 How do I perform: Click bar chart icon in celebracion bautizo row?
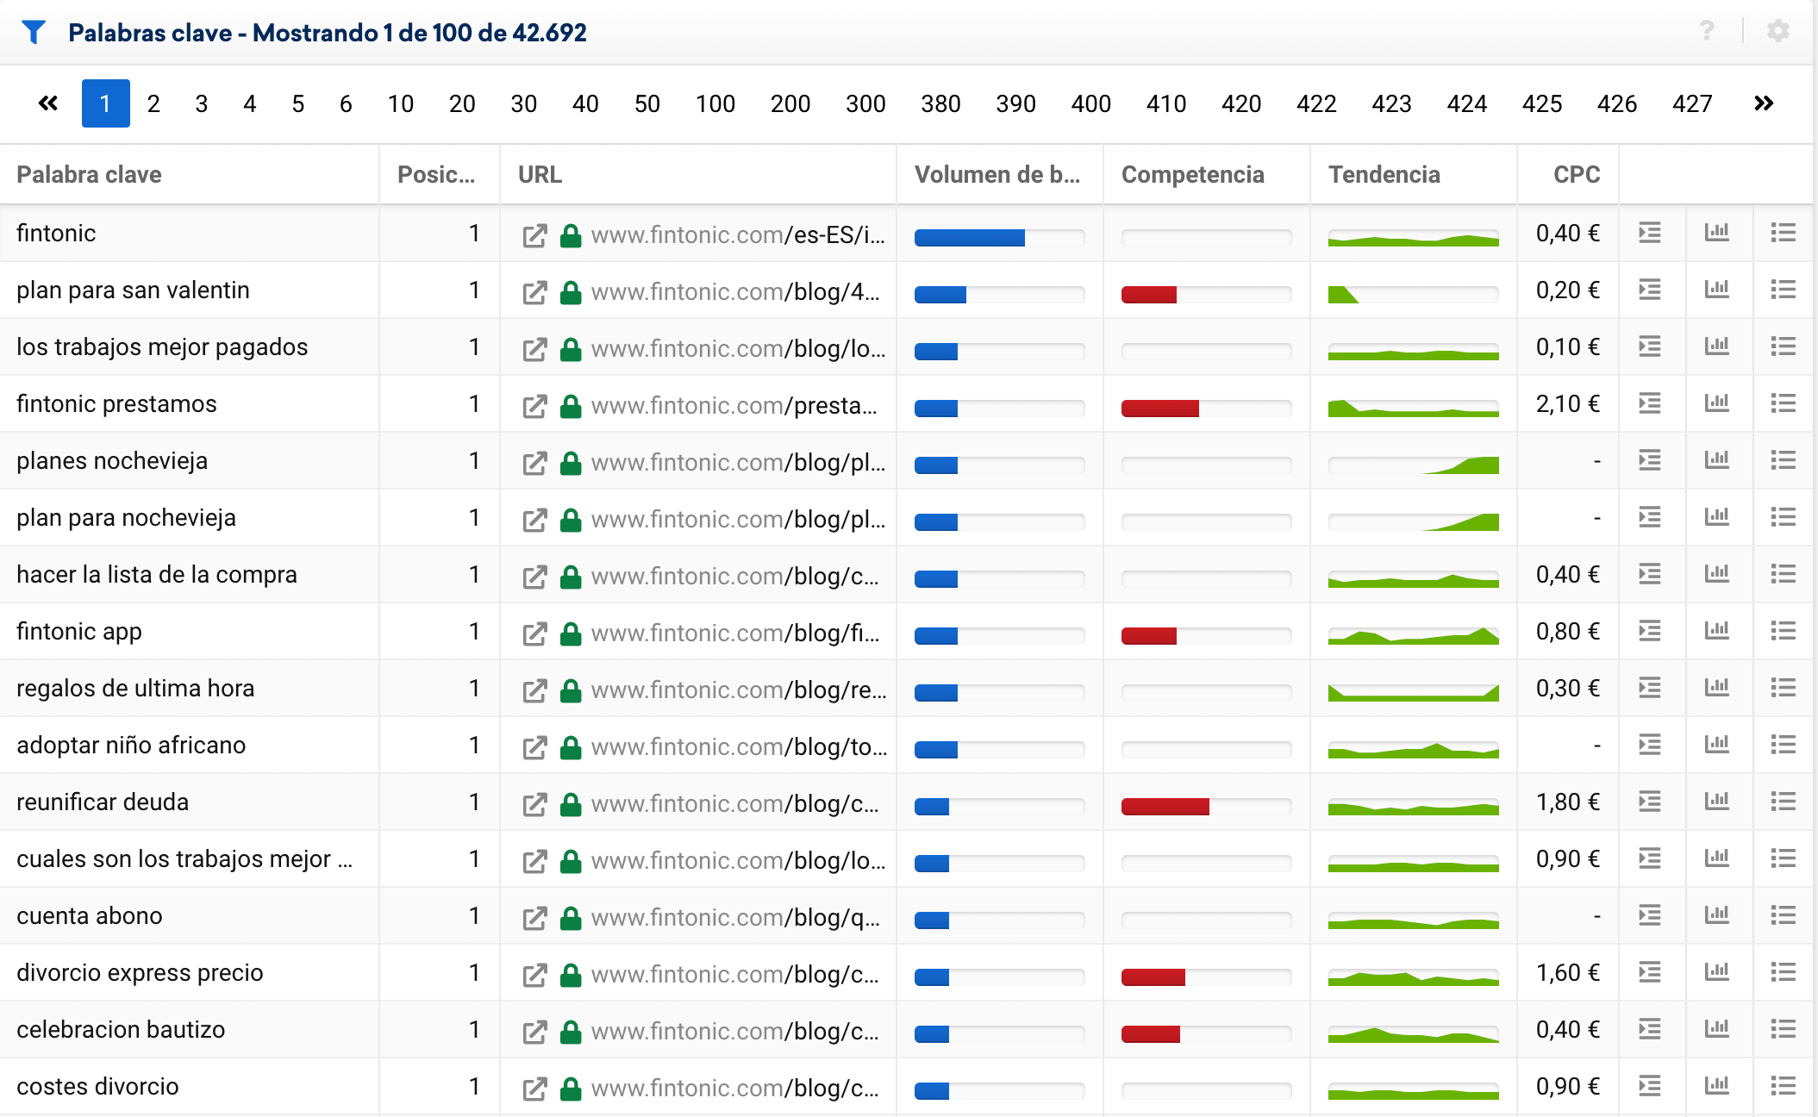coord(1716,1029)
